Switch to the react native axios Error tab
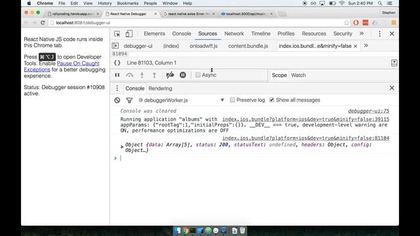Viewport: 420px width, 236px height. [189, 14]
